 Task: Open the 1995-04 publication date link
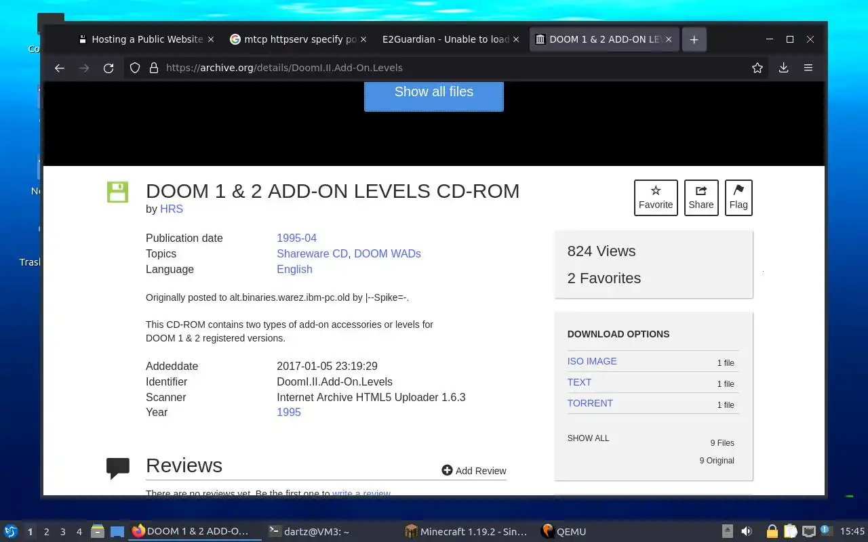(x=296, y=238)
